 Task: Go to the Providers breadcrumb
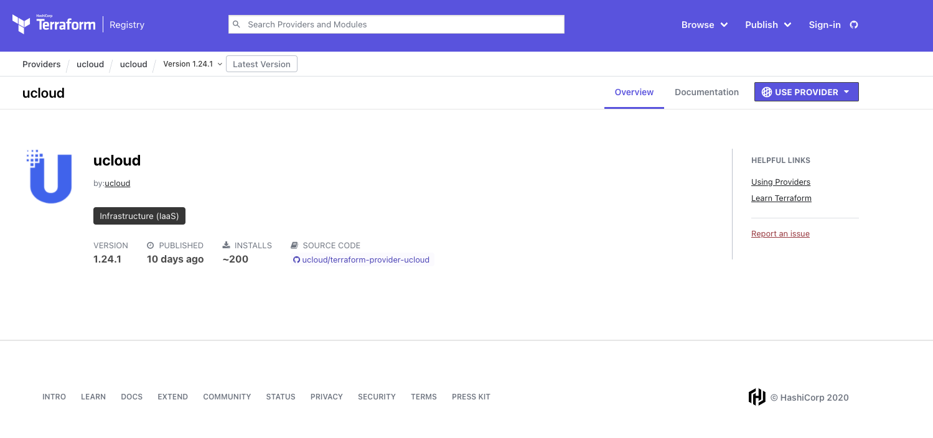tap(42, 64)
